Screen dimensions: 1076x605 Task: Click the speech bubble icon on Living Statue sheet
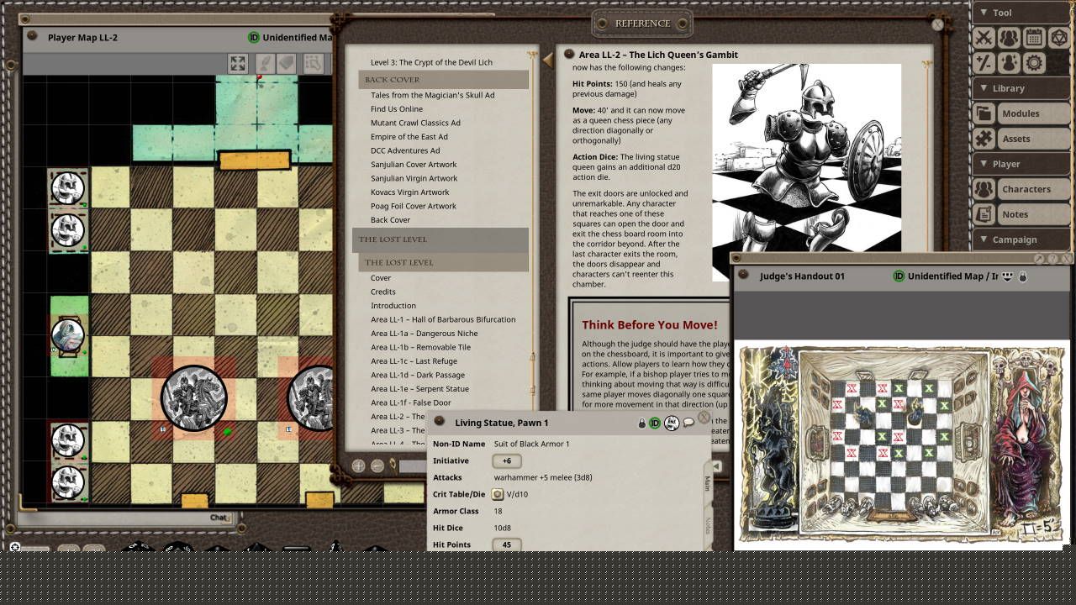689,423
